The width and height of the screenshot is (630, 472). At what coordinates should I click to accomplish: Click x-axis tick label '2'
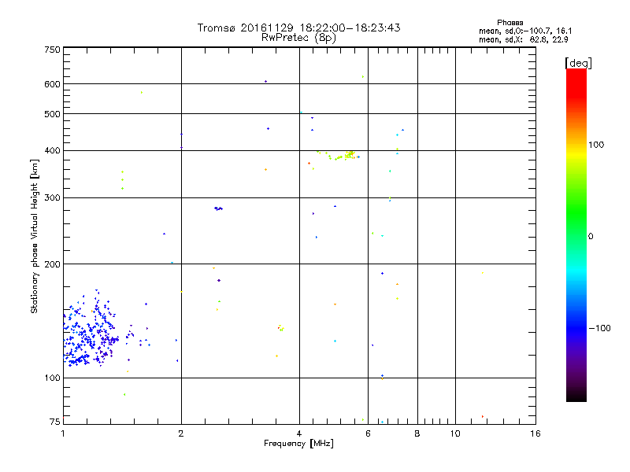[x=181, y=433]
